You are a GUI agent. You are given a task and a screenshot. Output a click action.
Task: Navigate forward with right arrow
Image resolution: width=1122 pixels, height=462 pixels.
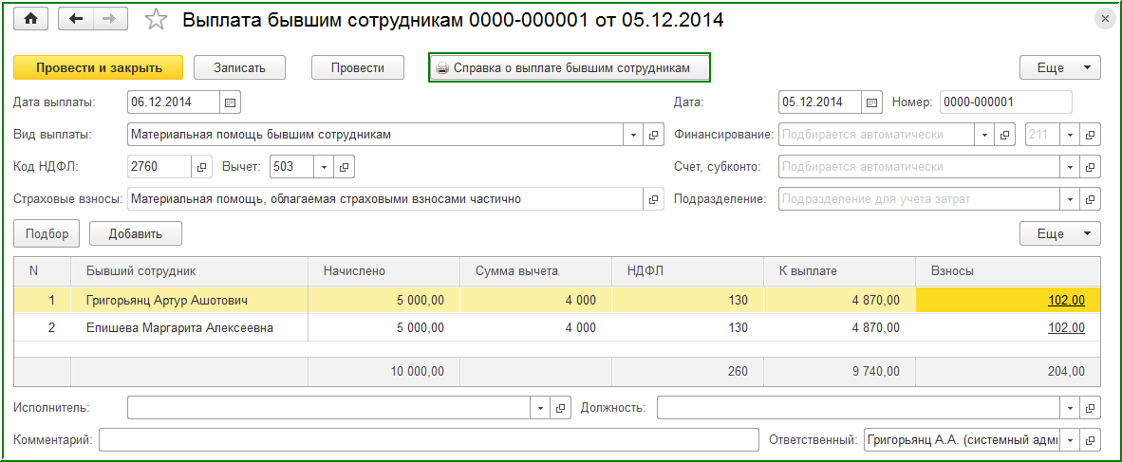point(110,19)
